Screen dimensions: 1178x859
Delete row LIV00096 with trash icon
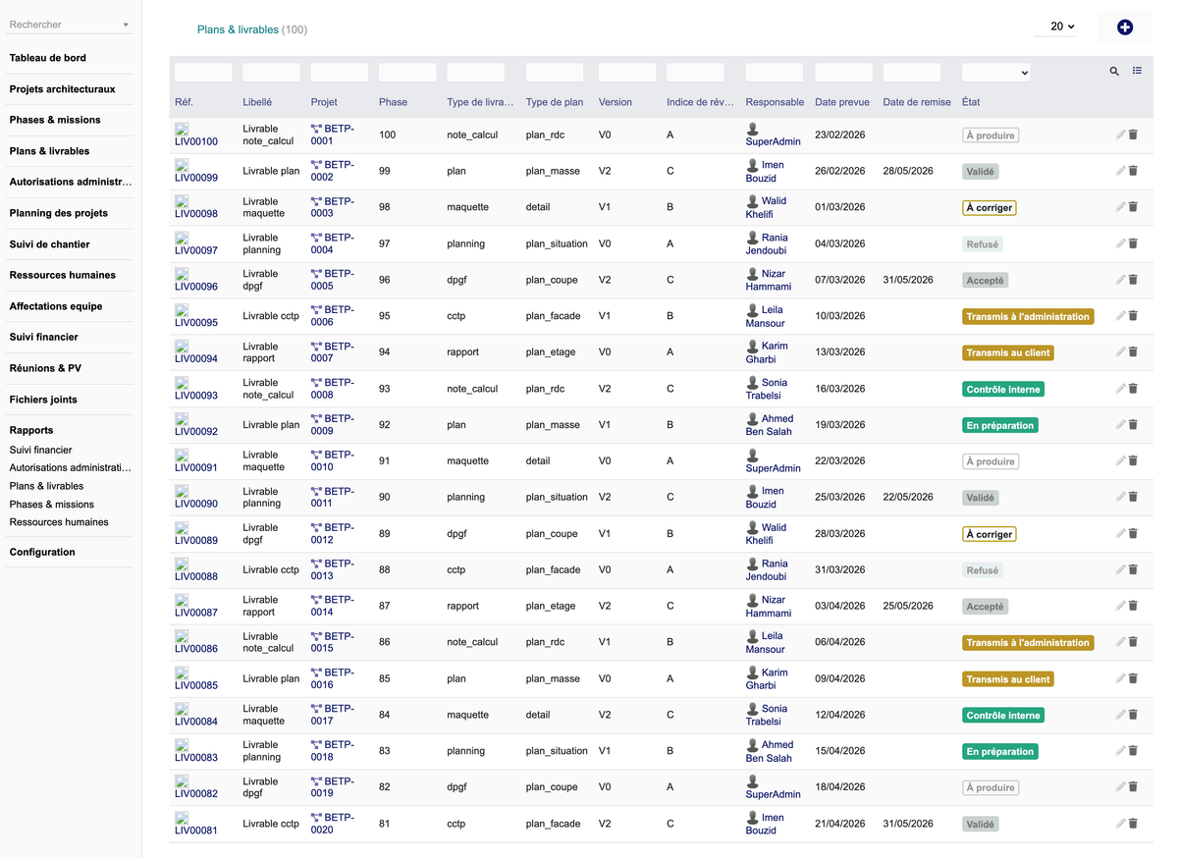1133,280
